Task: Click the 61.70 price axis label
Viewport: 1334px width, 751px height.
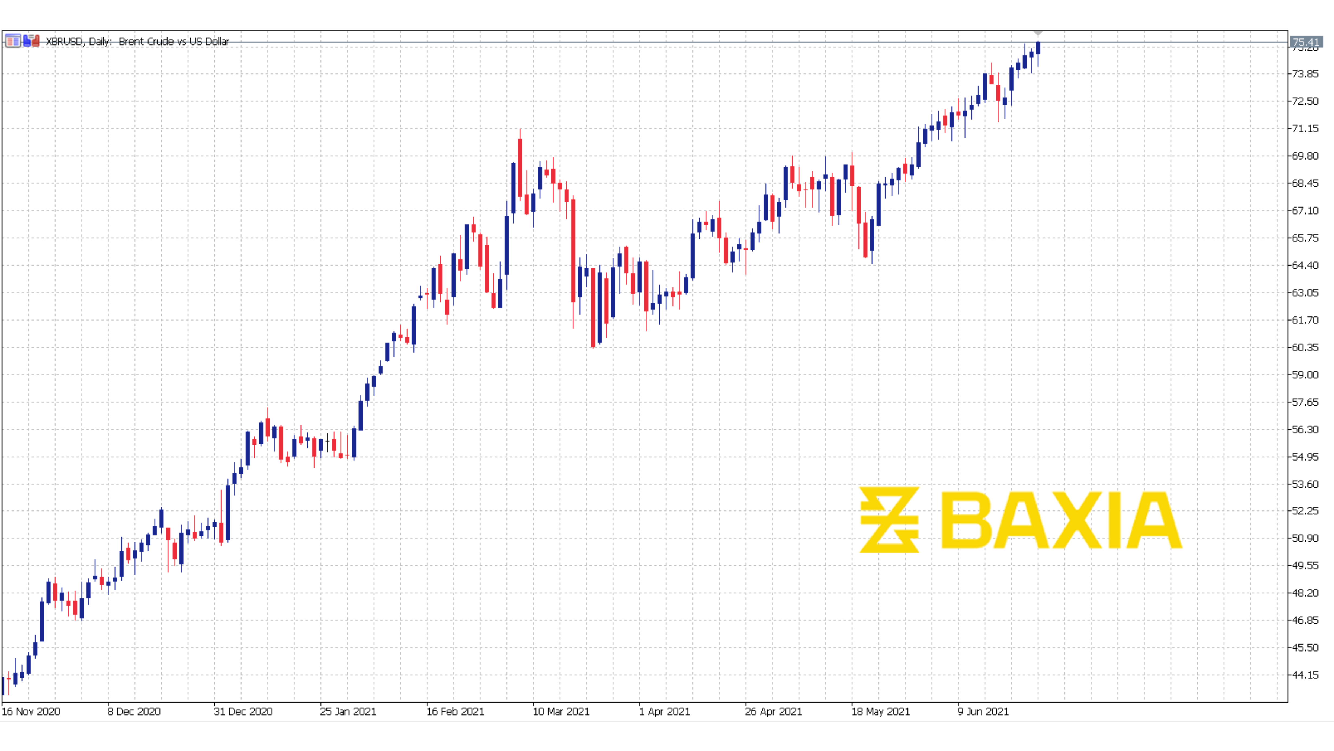Action: (1305, 321)
